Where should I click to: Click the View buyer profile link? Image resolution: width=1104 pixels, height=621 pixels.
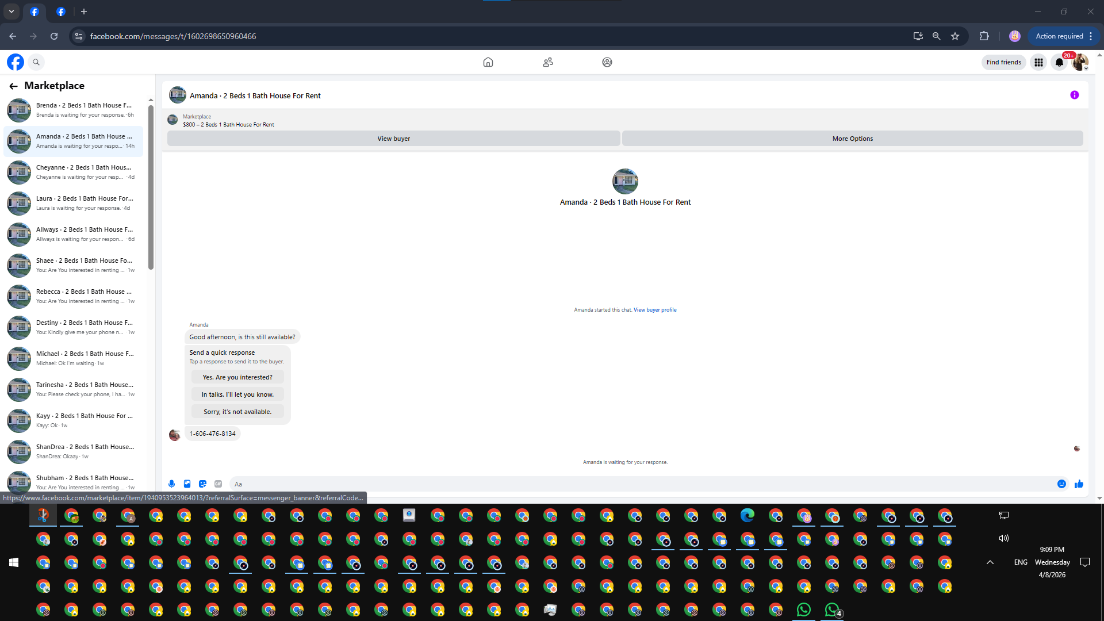coord(655,310)
